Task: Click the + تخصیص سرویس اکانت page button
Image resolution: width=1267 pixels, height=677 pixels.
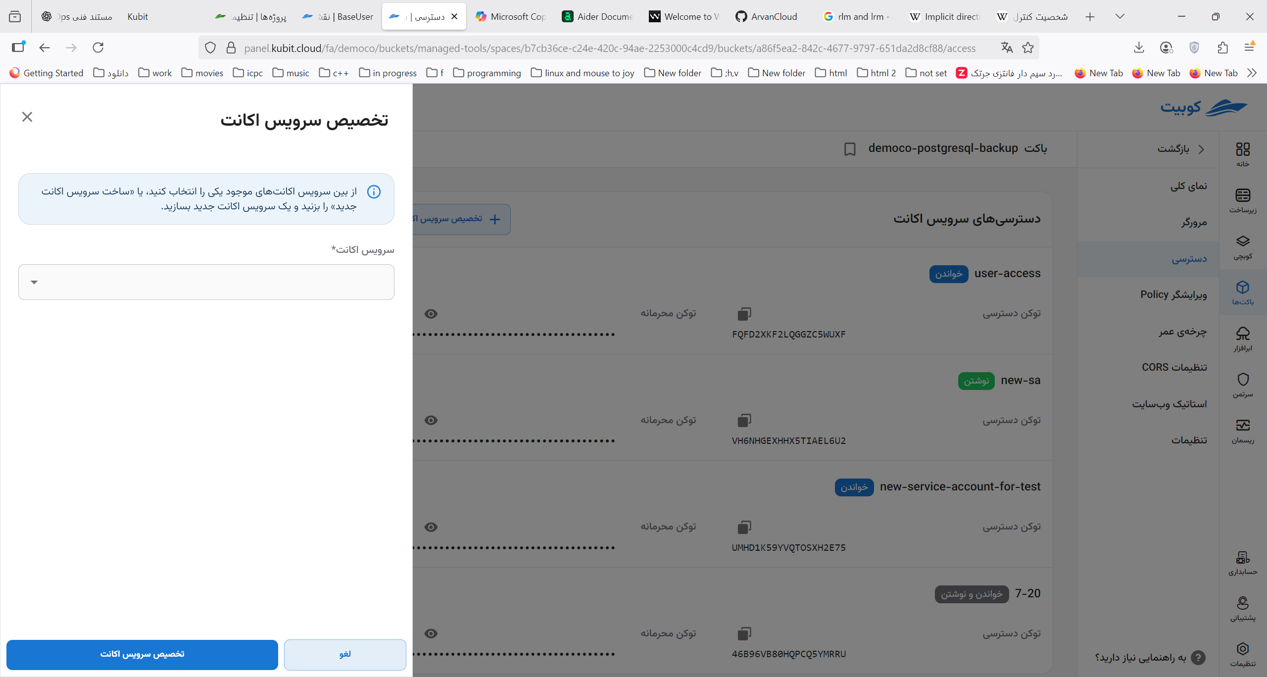Action: pyautogui.click(x=461, y=219)
